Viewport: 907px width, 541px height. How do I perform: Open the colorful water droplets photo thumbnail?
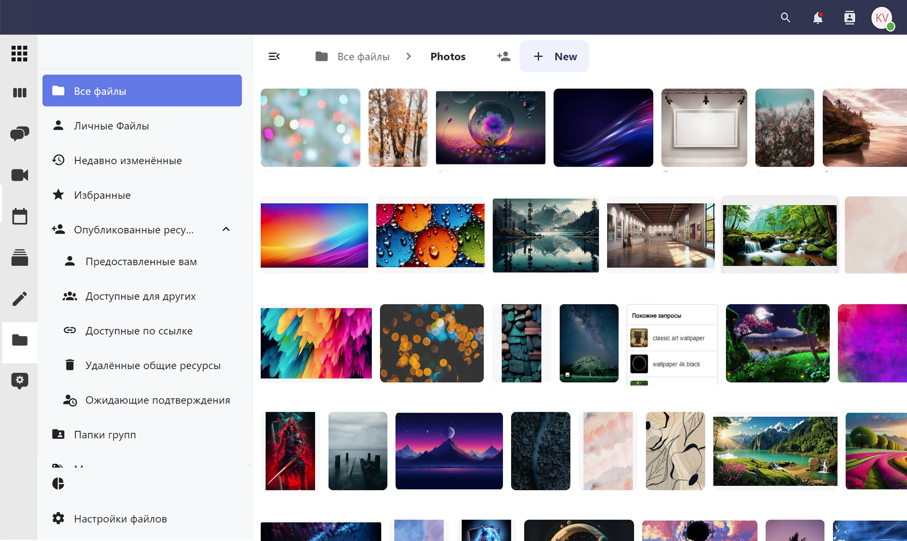430,235
